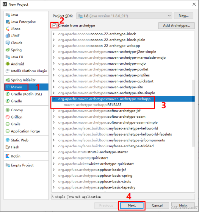This screenshot has width=199, height=212.
Task: Click the IntelliJ logo in title bar
Action: [5, 4]
